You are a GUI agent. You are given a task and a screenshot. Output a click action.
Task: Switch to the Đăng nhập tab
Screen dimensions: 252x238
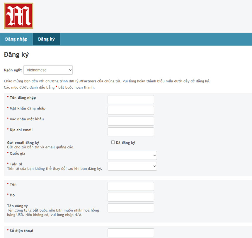tap(16, 39)
